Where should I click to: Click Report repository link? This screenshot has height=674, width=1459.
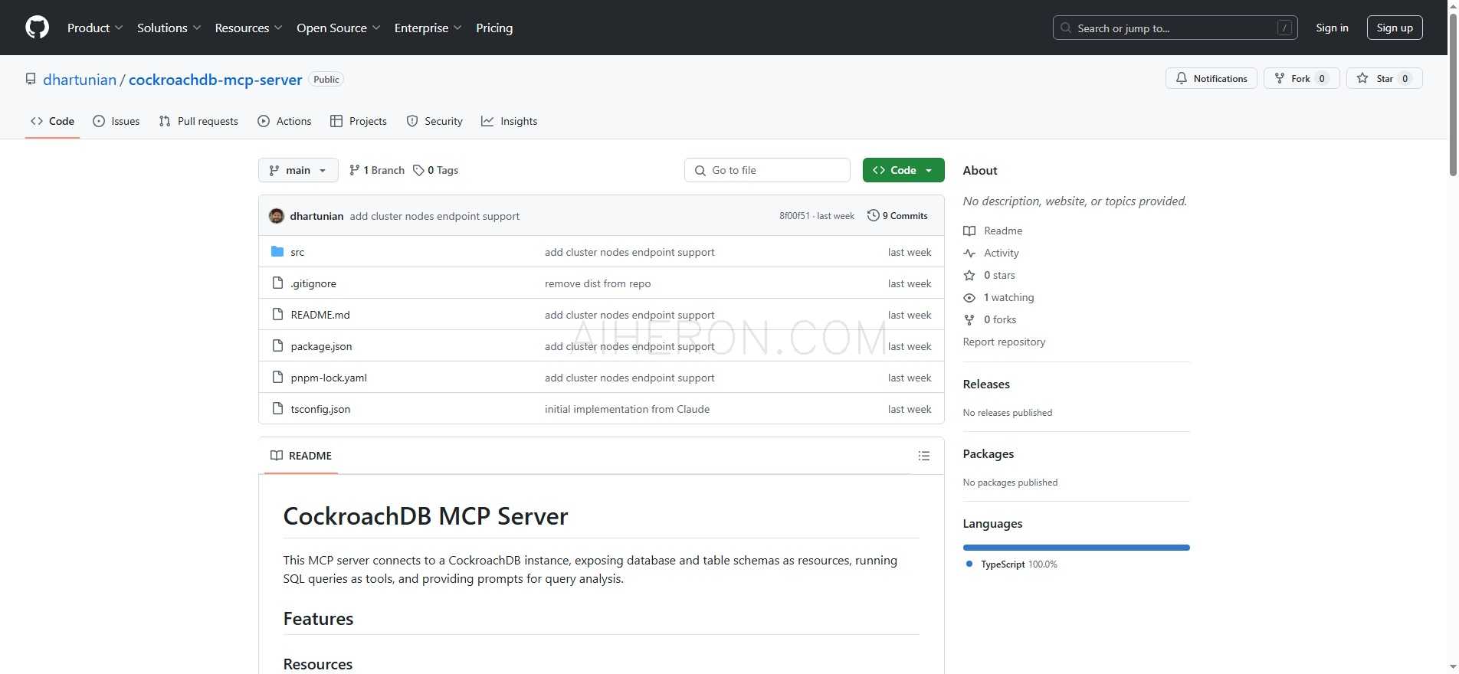click(x=1004, y=342)
